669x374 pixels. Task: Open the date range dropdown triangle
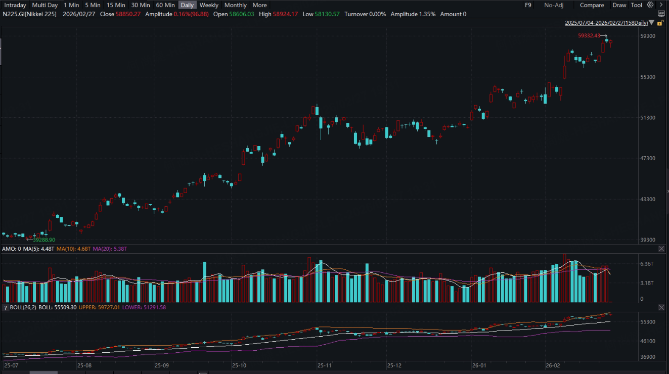651,23
